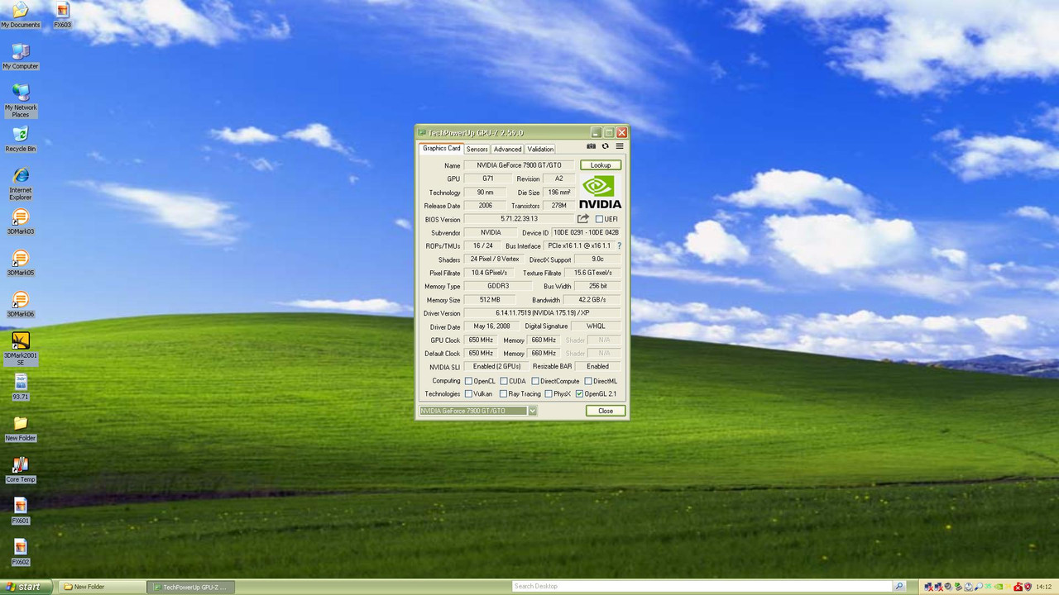Select the My Computer desktop icon

21,57
